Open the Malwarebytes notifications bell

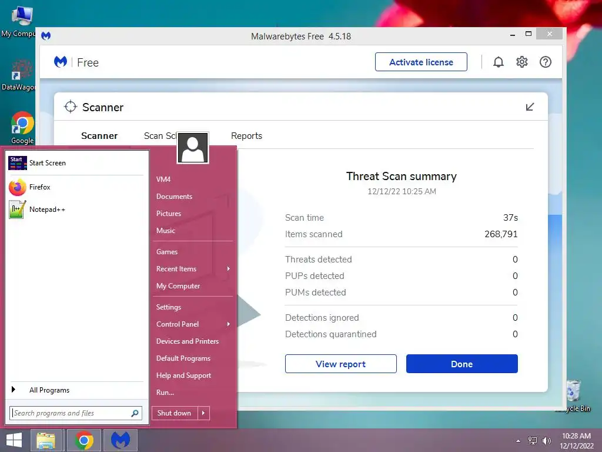[x=499, y=62]
